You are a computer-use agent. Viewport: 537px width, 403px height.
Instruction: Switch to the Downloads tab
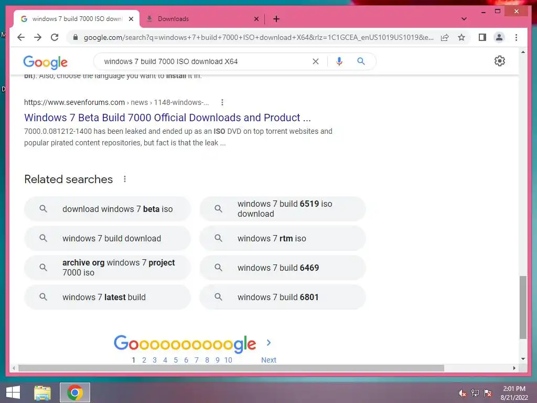tap(202, 19)
